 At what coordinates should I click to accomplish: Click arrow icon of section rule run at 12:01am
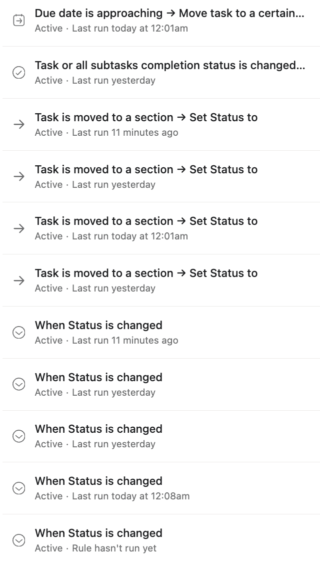point(18,228)
